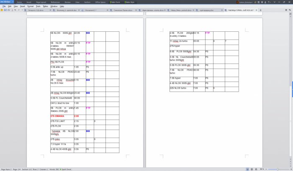Open the References ribbon tab
The height and width of the screenshot is (171, 293).
(x=55, y=2)
